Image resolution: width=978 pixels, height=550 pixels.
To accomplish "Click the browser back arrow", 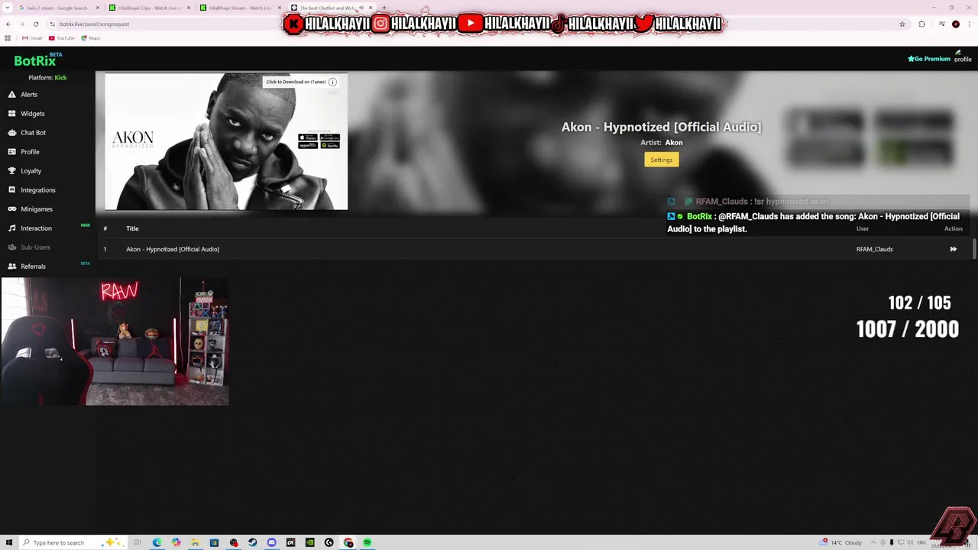I will point(8,24).
